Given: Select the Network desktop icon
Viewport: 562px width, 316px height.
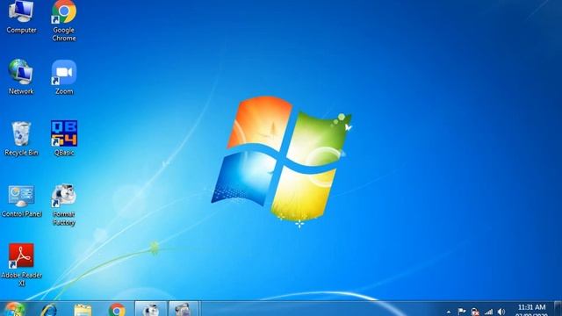Looking at the screenshot, I should pos(21,76).
